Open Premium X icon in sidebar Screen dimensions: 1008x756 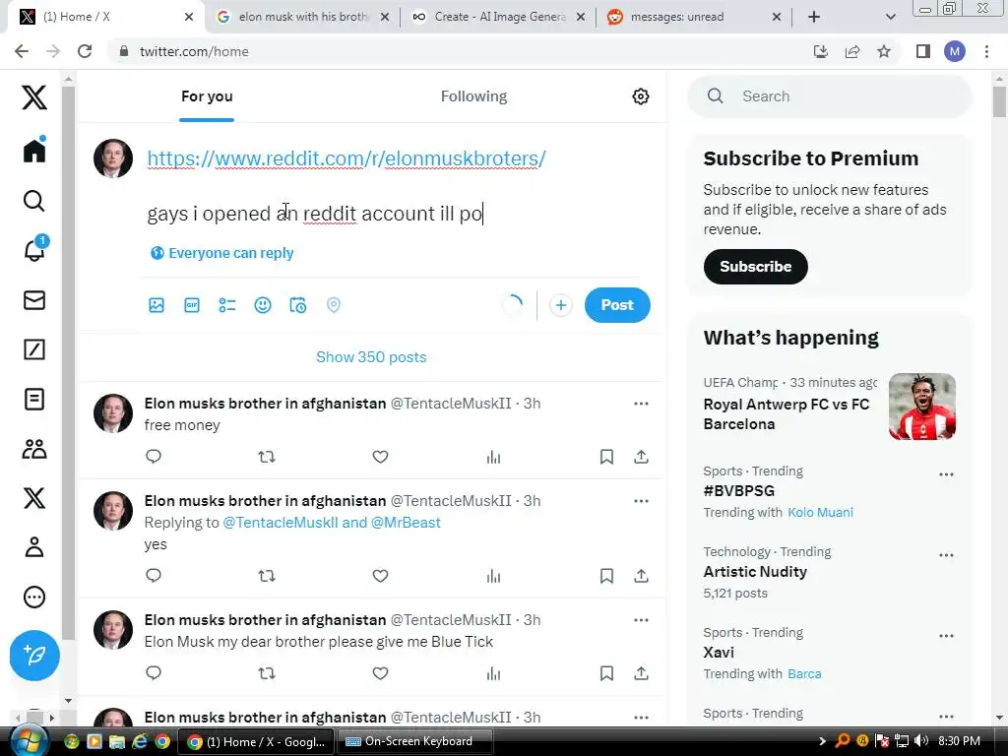pos(34,498)
